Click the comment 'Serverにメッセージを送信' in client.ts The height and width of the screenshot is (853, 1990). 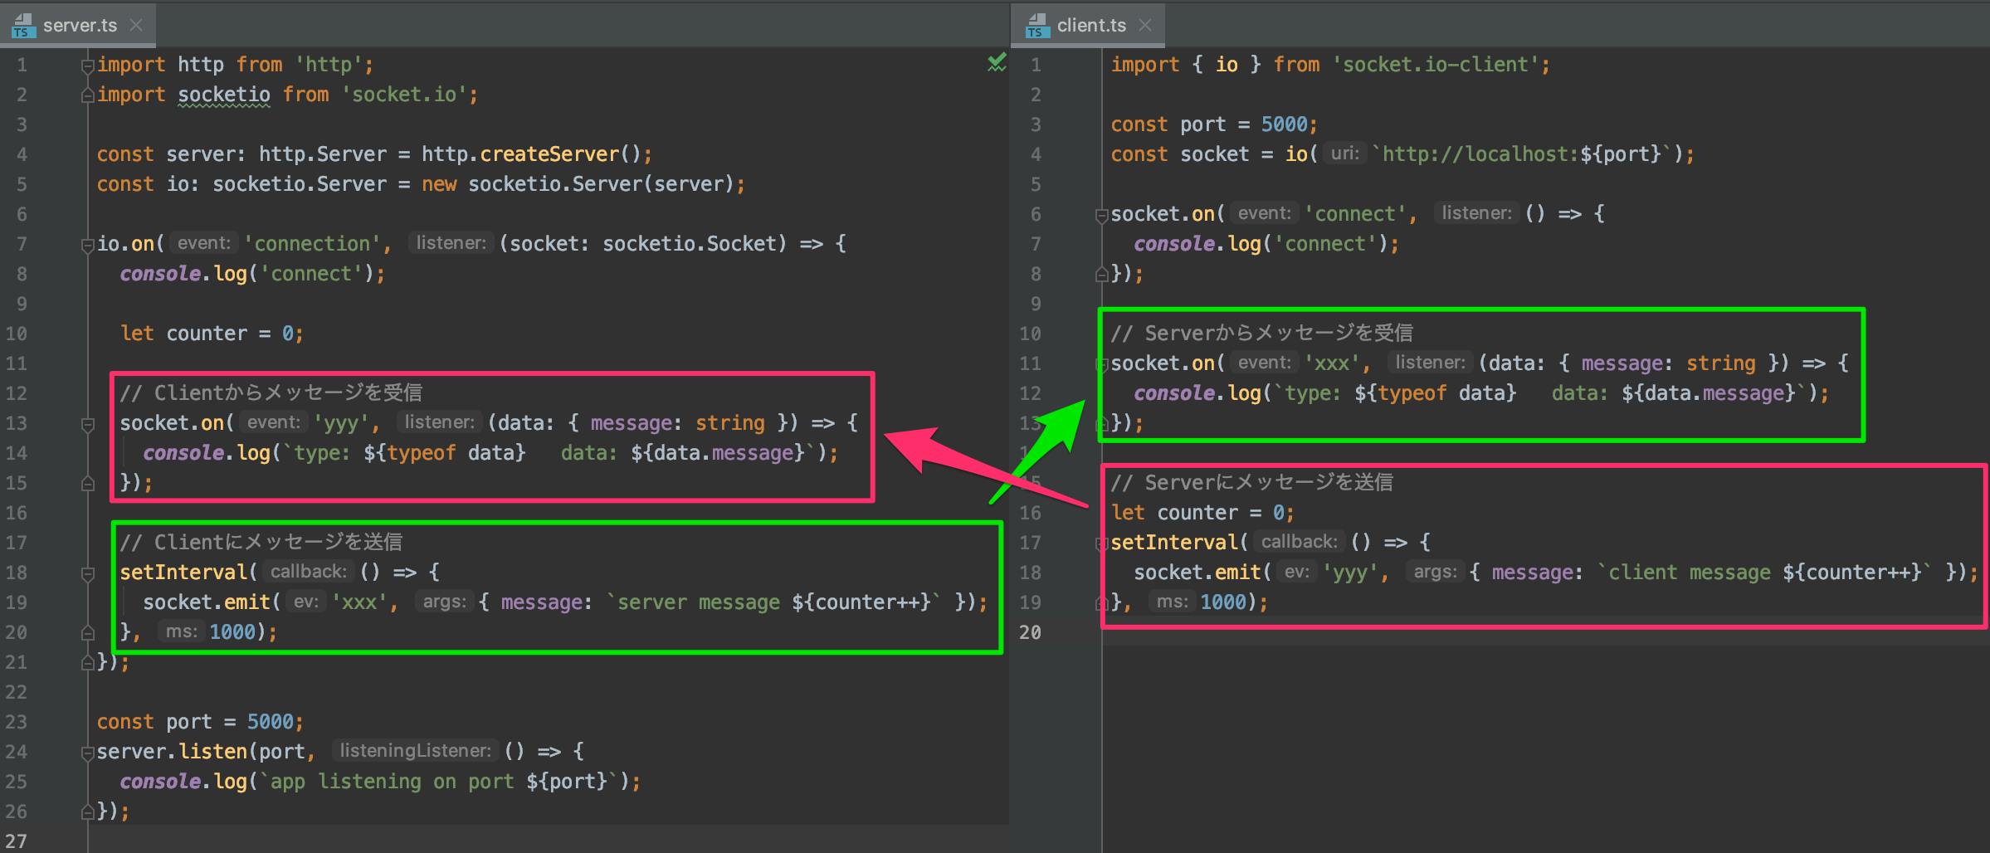(1269, 482)
